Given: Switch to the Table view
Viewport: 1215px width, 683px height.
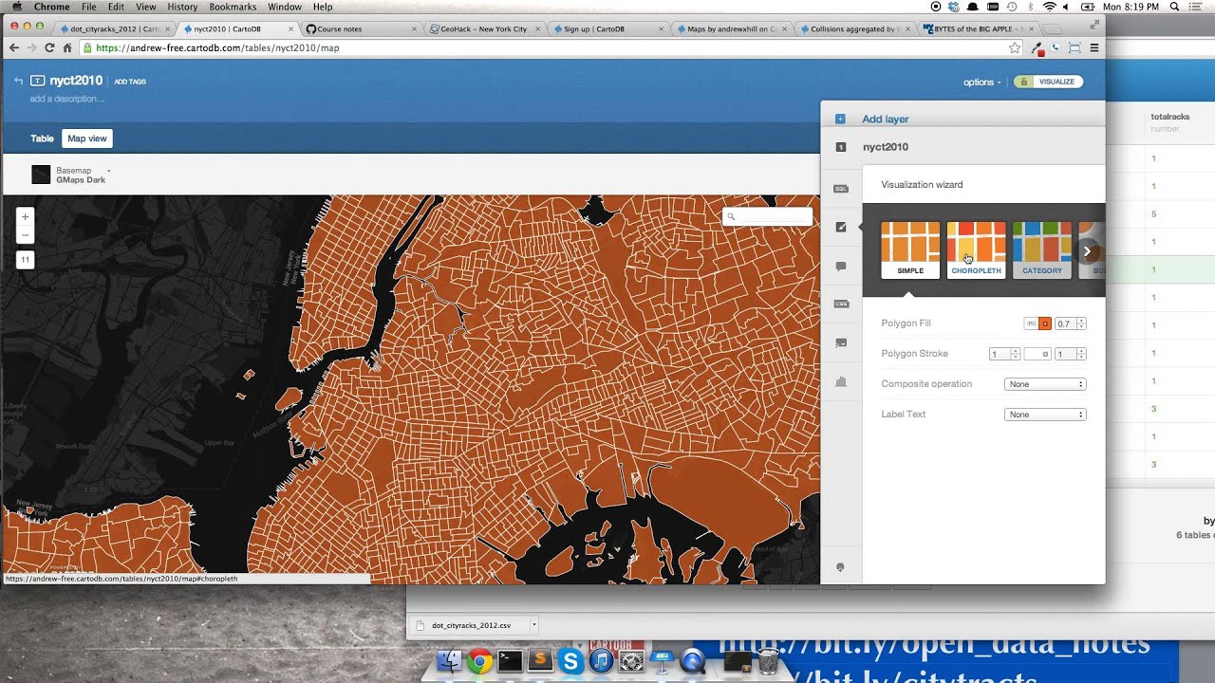Looking at the screenshot, I should (x=42, y=138).
